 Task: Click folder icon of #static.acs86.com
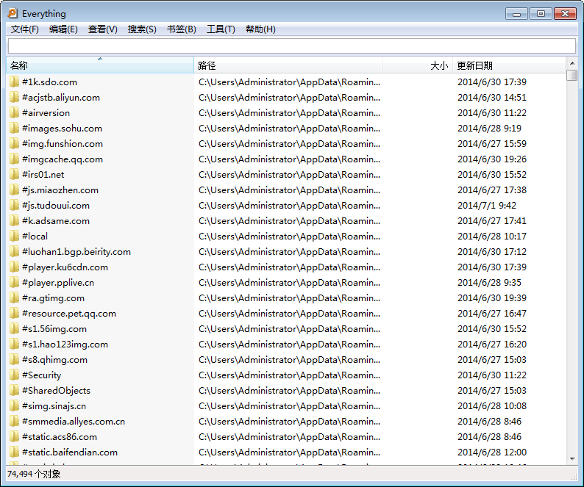(x=14, y=437)
